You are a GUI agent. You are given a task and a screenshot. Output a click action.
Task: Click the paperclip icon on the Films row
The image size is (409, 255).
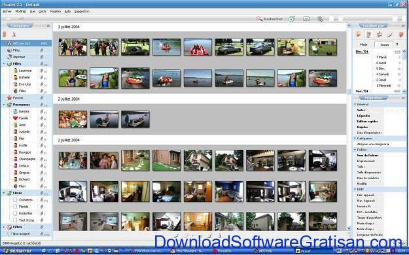click(x=42, y=50)
